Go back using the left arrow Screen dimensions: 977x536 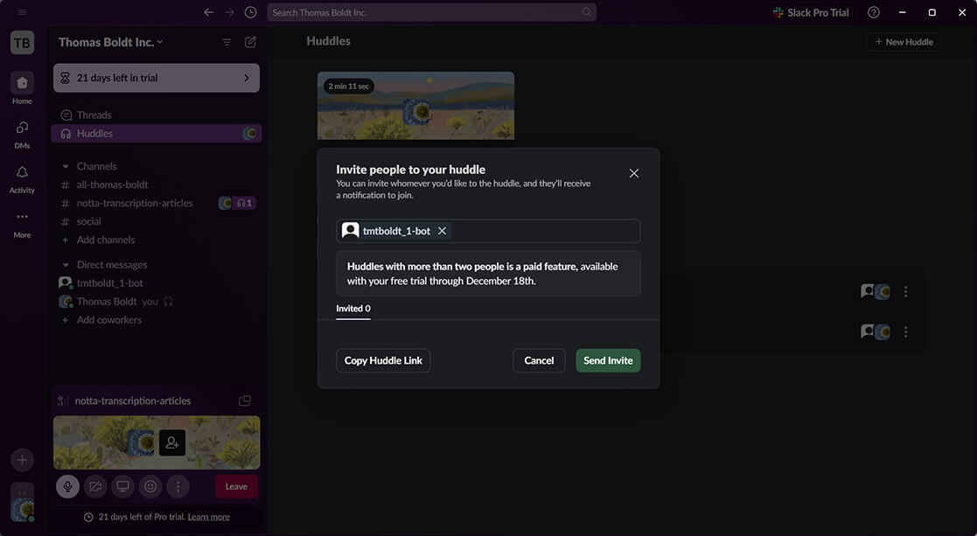click(209, 12)
